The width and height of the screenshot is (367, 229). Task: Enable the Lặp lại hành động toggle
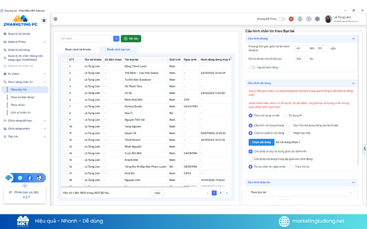[x=252, y=67]
